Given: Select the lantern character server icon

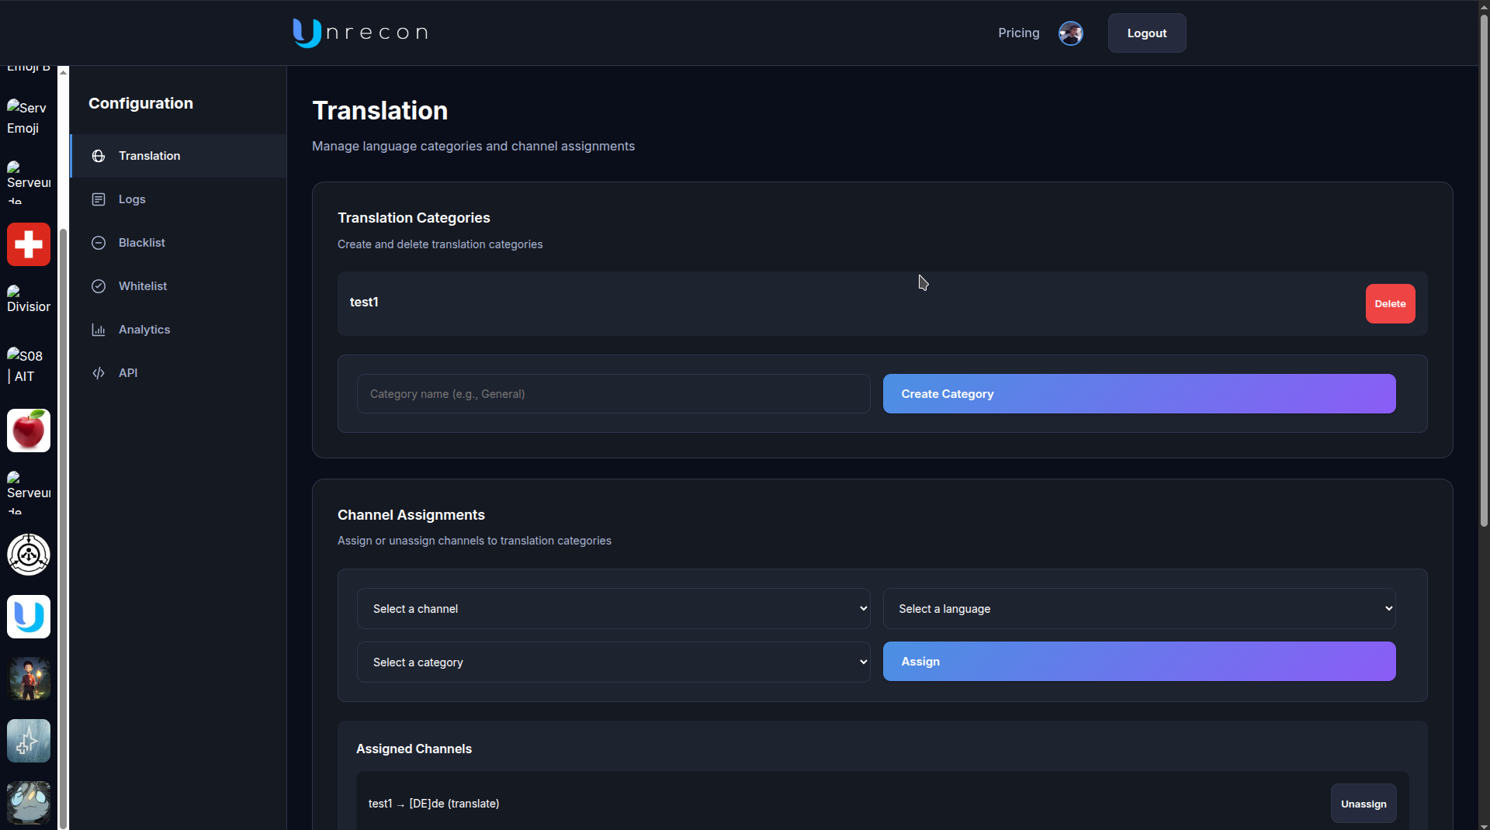Looking at the screenshot, I should tap(29, 679).
